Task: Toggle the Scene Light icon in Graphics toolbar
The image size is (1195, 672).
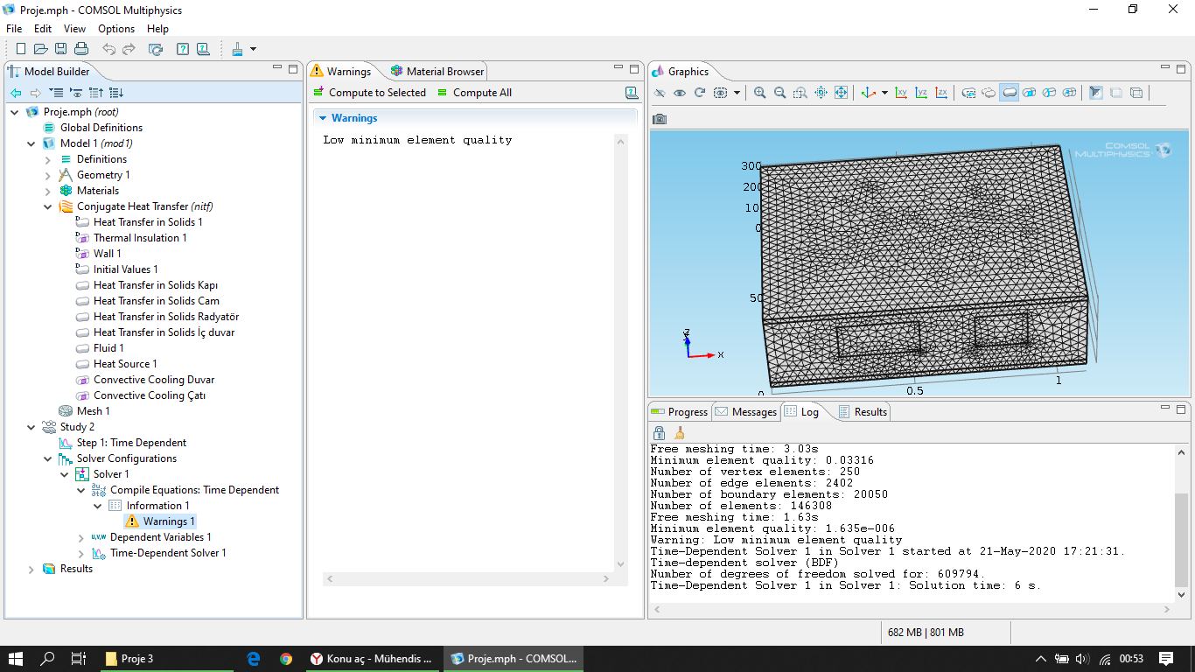Action: (1095, 93)
